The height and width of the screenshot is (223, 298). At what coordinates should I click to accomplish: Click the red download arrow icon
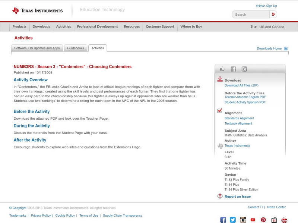220,79
